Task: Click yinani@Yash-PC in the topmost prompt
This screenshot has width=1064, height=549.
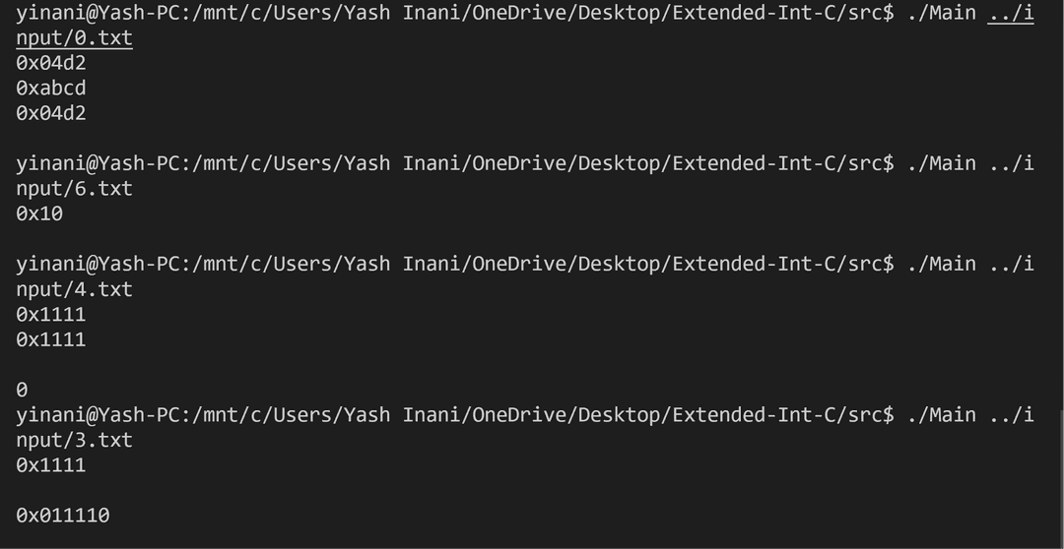Action: point(98,13)
